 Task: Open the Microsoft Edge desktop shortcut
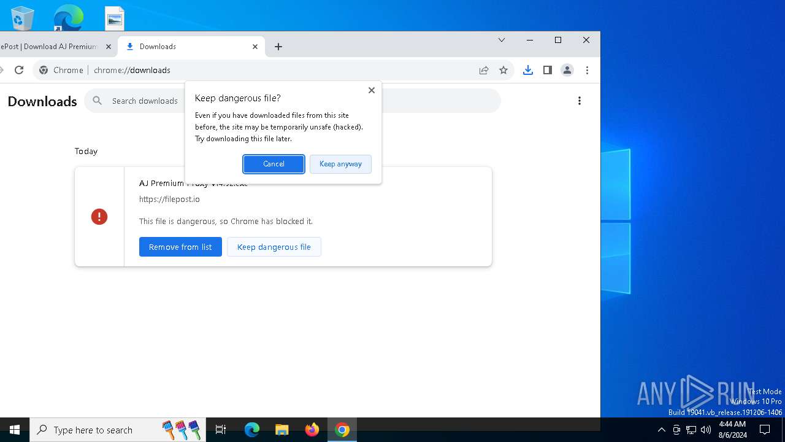pos(68,17)
